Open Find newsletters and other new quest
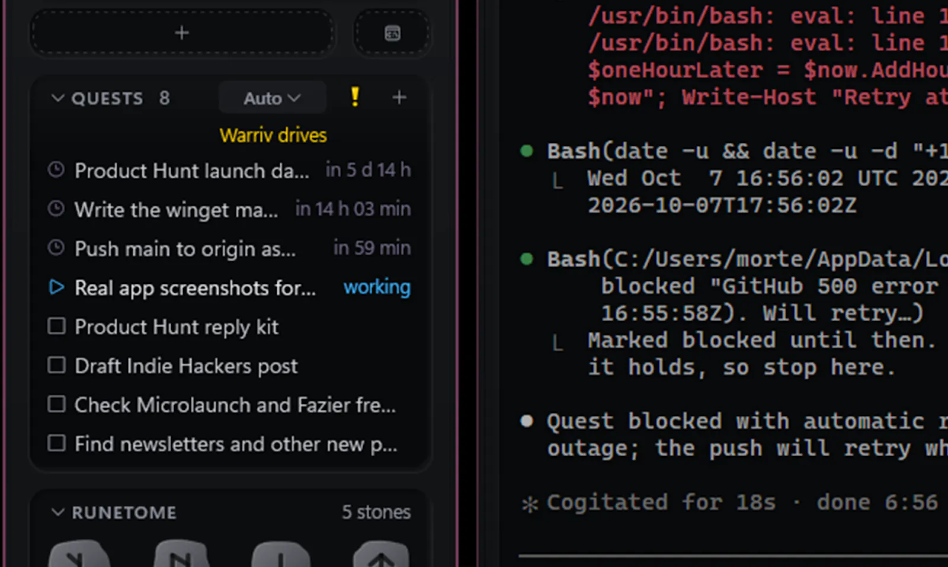 (236, 444)
